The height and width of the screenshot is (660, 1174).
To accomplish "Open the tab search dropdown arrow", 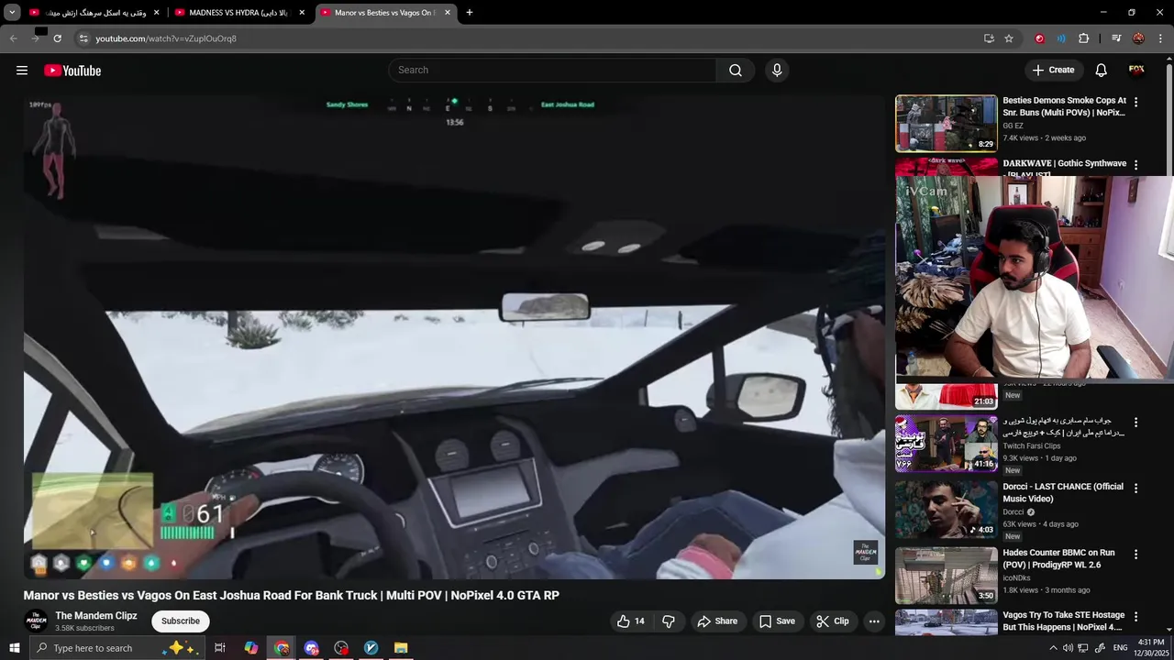I will pyautogui.click(x=12, y=13).
